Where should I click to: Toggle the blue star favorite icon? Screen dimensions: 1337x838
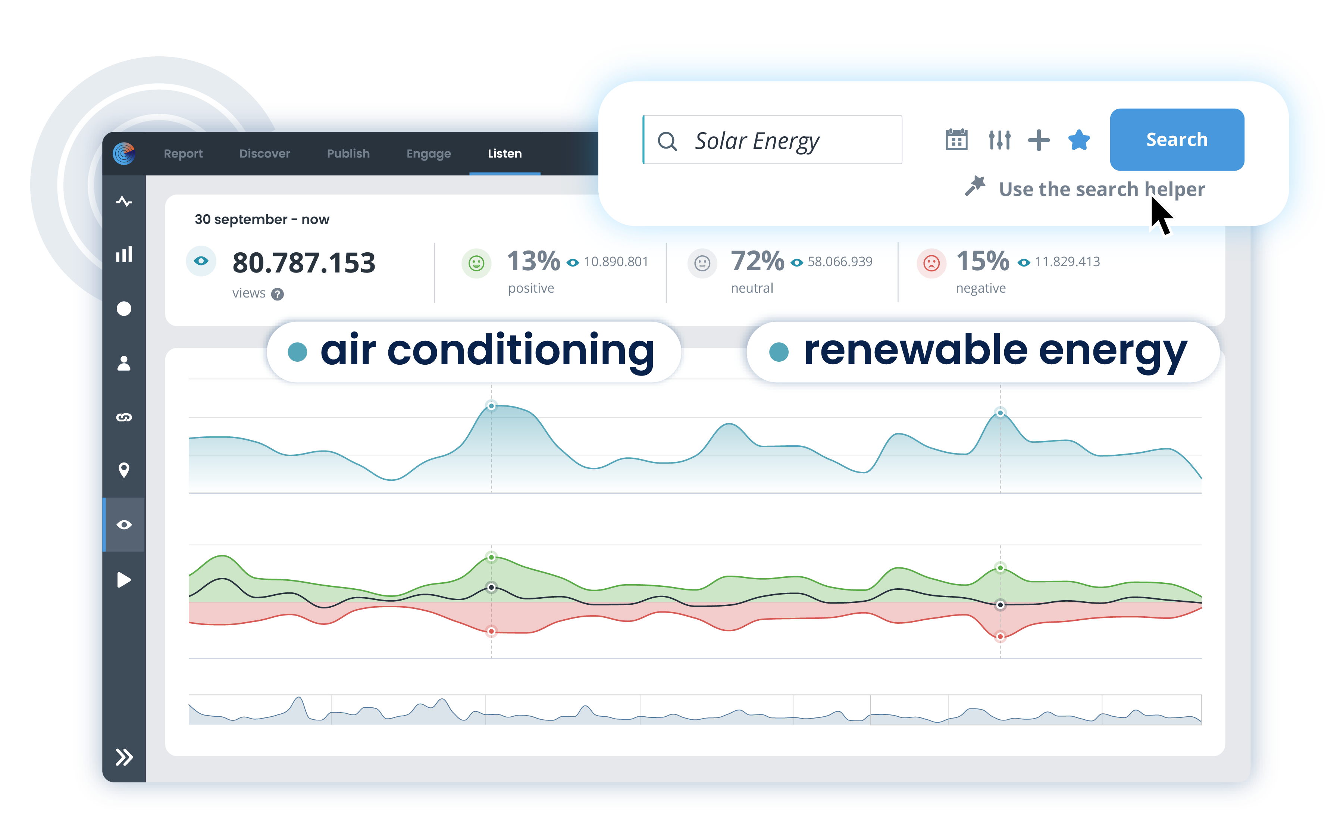coord(1078,140)
